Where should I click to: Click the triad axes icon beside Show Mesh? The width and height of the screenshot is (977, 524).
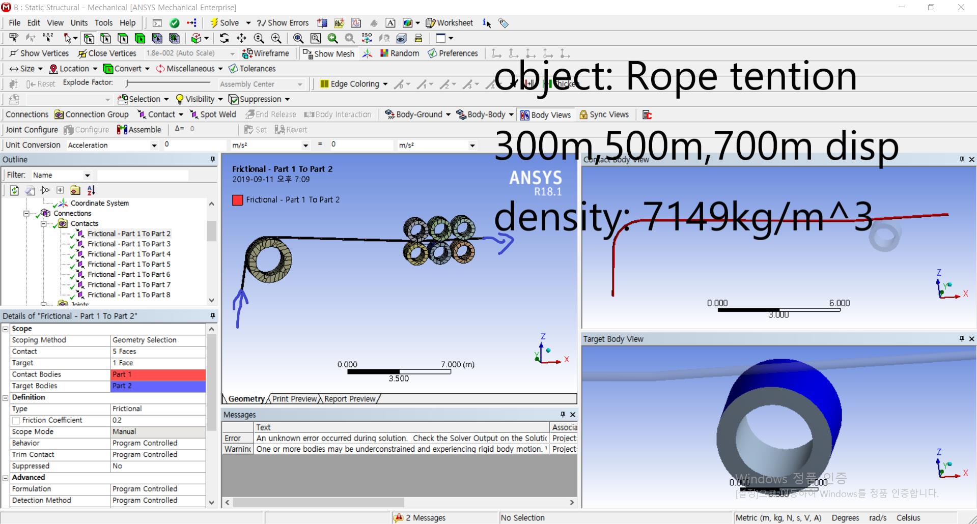(367, 53)
